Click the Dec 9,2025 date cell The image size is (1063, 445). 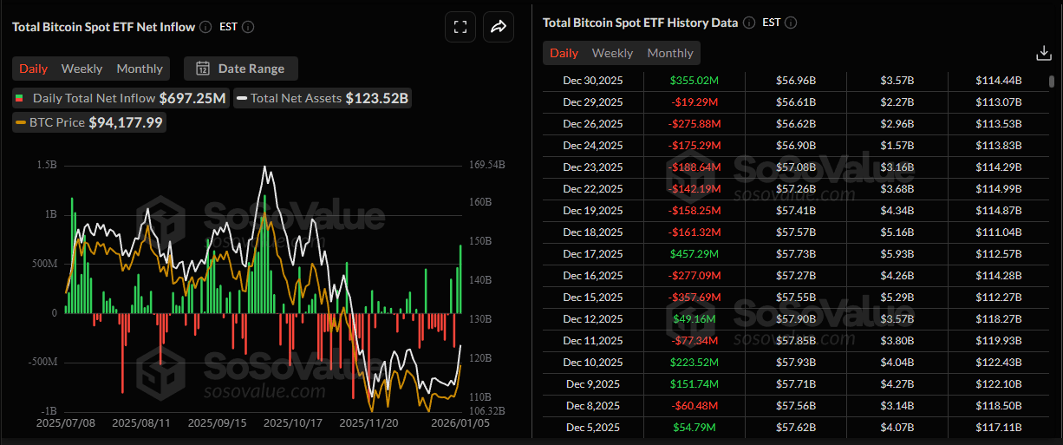pos(593,384)
